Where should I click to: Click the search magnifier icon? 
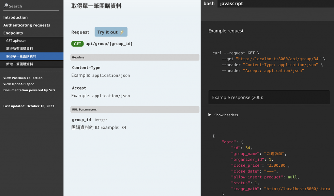click(x=6, y=6)
